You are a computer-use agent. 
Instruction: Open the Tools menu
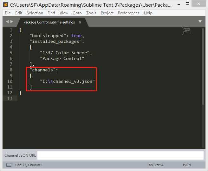tap(91, 13)
